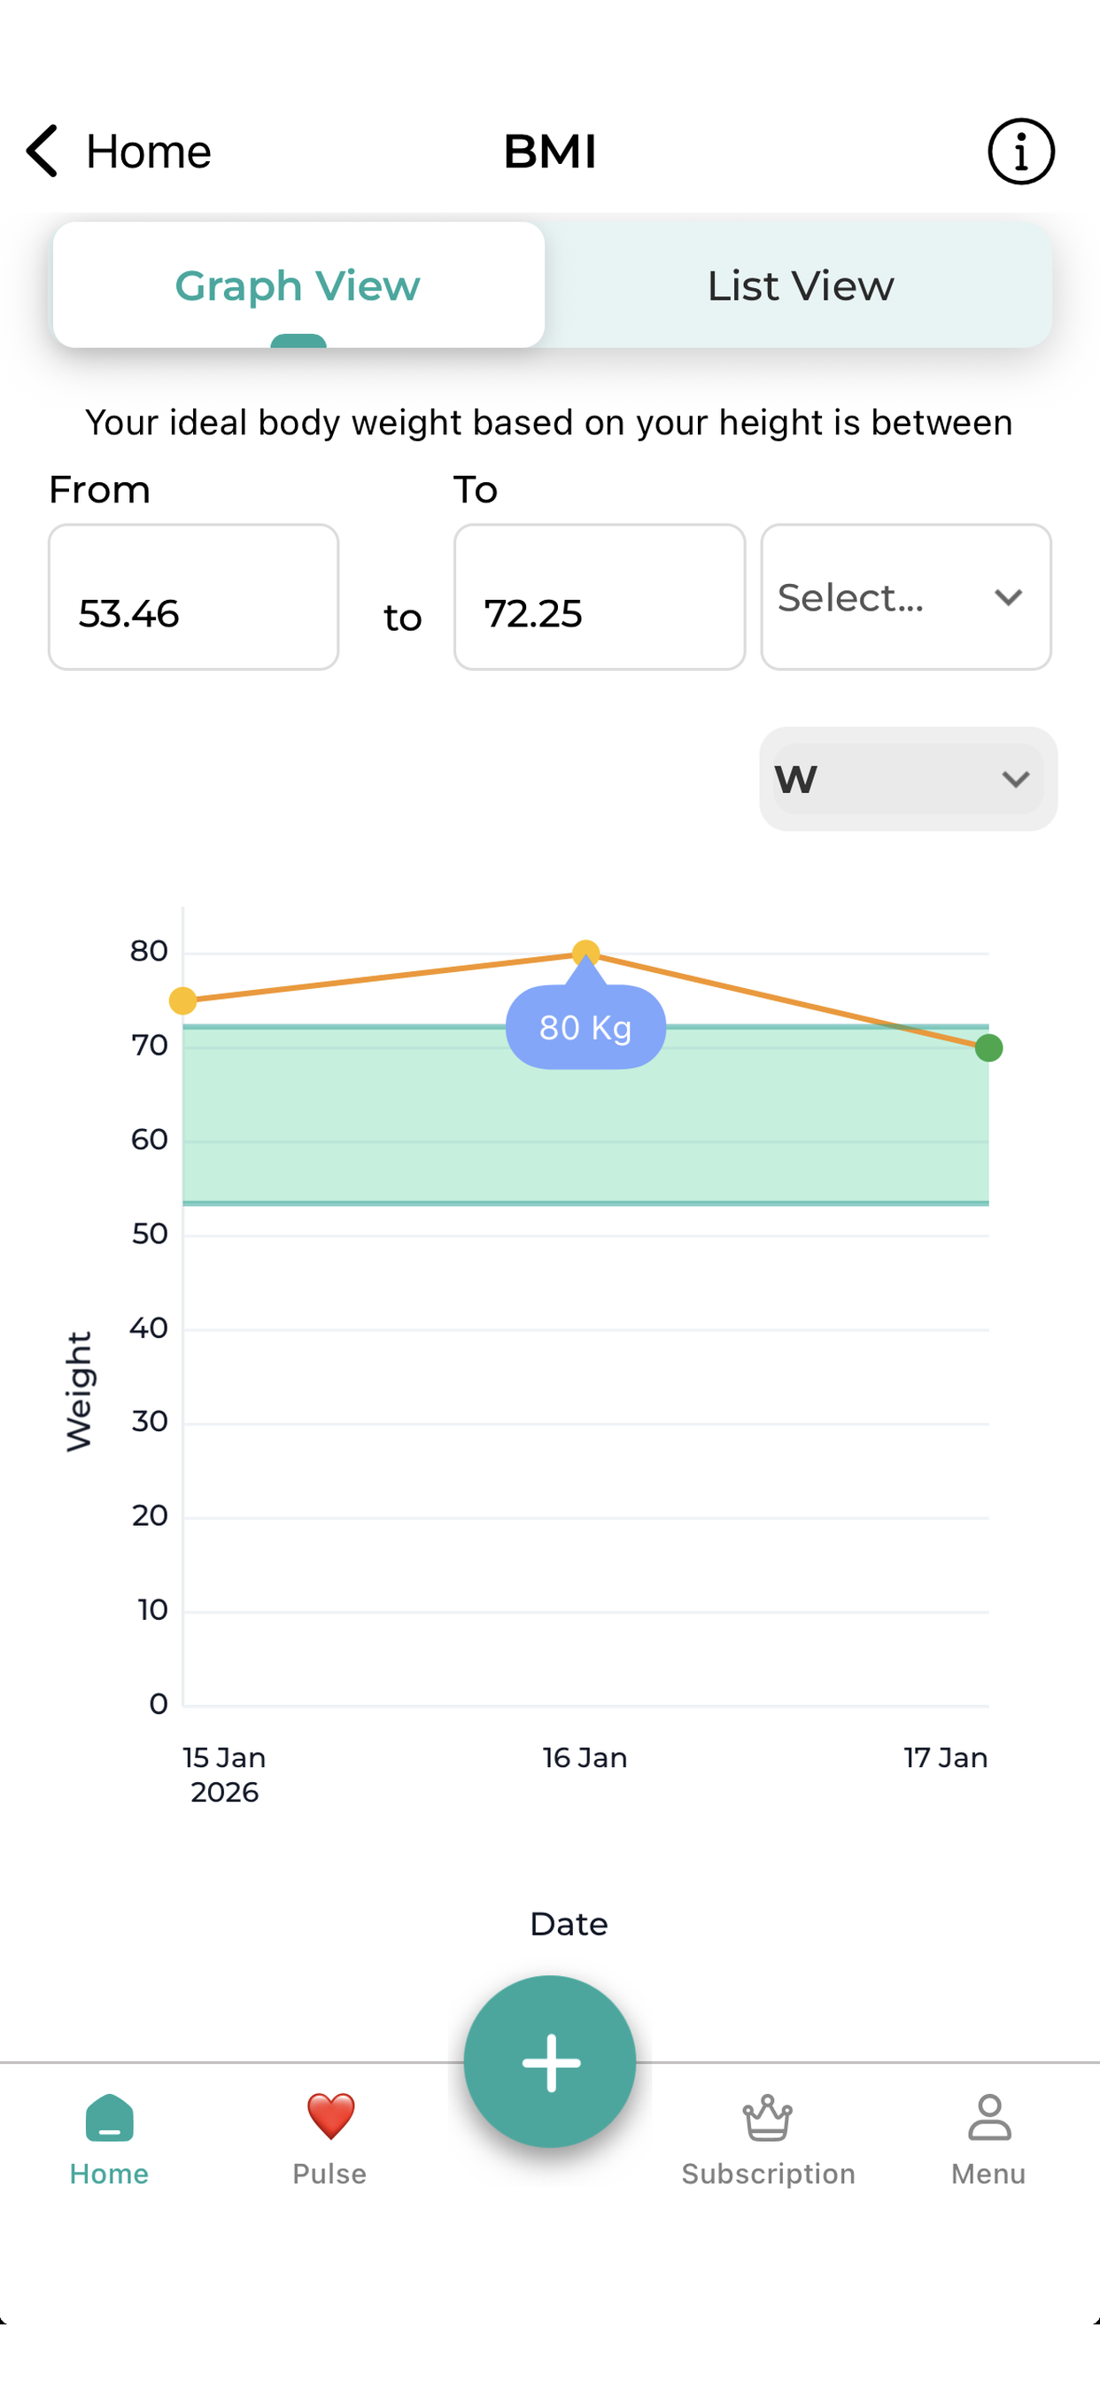Tap the yellow 16 Jan peak point
Image resolution: width=1100 pixels, height=2382 pixels.
585,953
